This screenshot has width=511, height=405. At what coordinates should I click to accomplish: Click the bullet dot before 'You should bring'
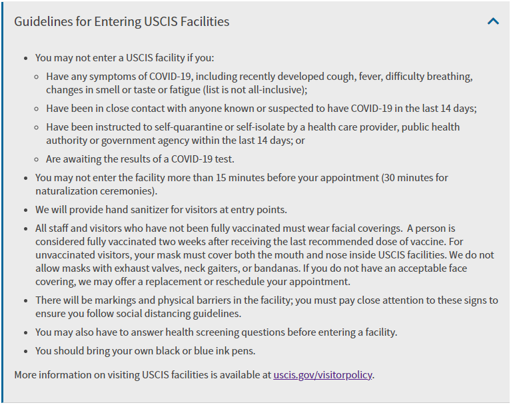pyautogui.click(x=26, y=351)
